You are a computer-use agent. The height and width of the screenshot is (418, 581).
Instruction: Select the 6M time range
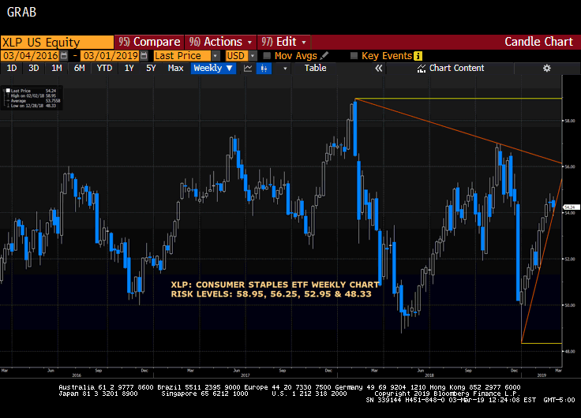click(79, 68)
